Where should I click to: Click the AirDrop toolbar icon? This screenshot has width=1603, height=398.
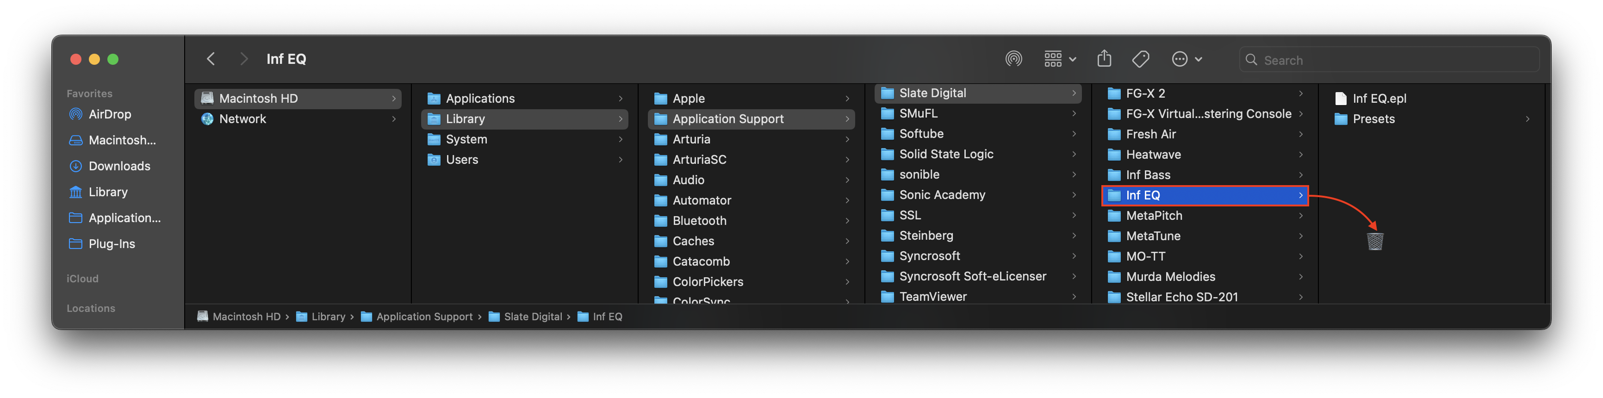coord(1014,59)
